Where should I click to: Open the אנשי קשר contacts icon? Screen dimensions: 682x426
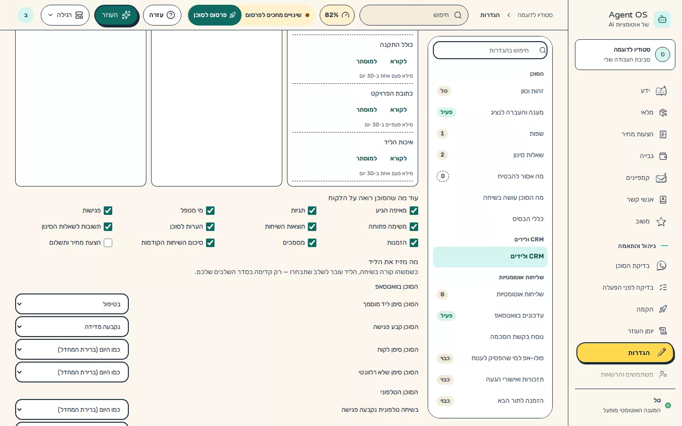pyautogui.click(x=663, y=200)
